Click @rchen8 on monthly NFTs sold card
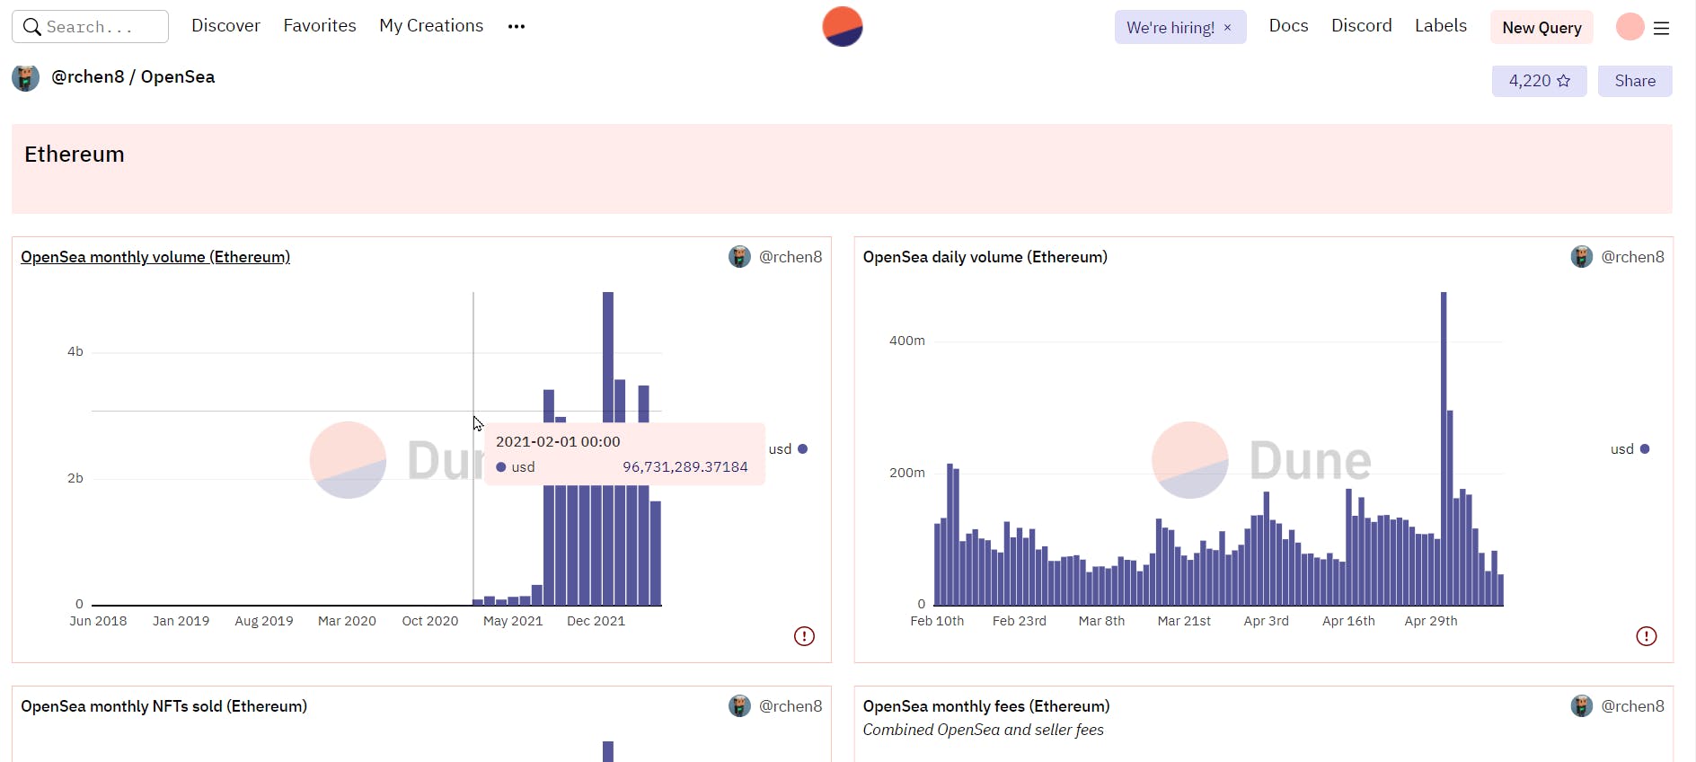This screenshot has height=762, width=1696. click(791, 706)
